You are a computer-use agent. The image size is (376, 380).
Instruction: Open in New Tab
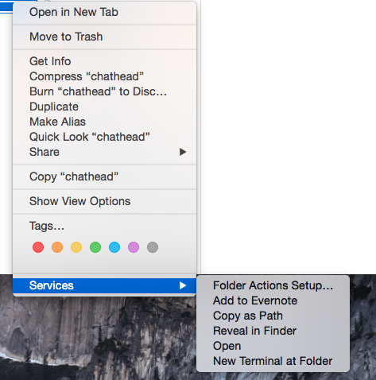(105, 12)
